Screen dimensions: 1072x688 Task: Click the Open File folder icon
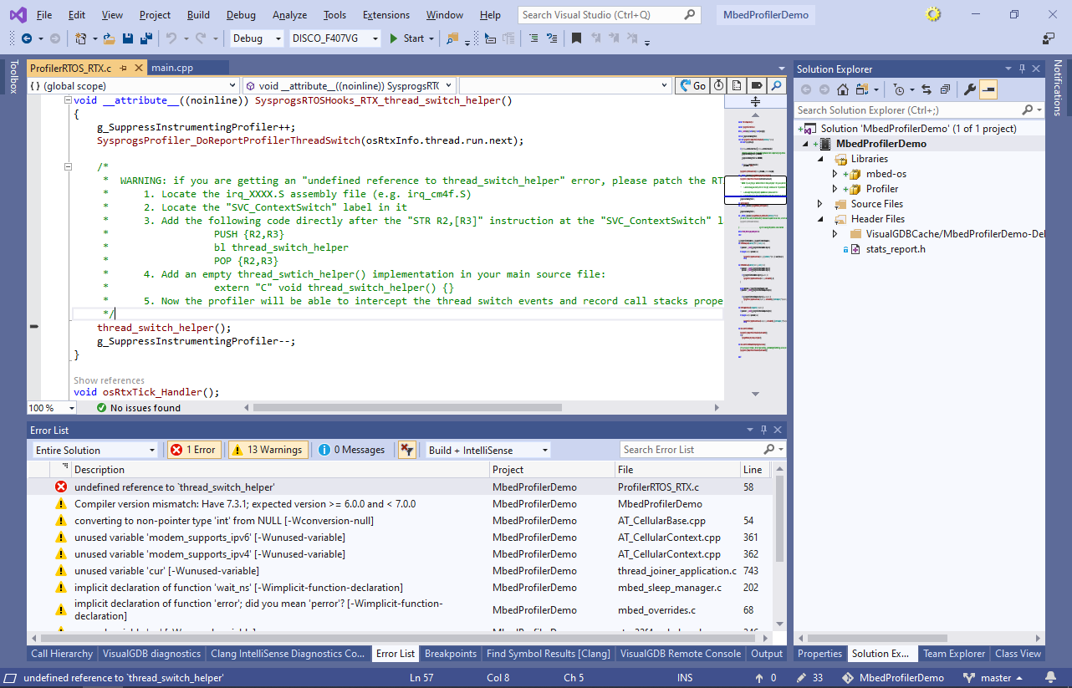click(x=110, y=38)
